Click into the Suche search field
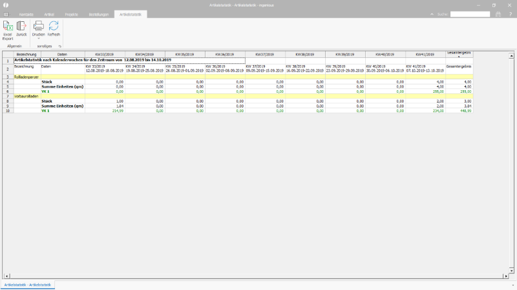The width and height of the screenshot is (517, 290). tap(470, 14)
